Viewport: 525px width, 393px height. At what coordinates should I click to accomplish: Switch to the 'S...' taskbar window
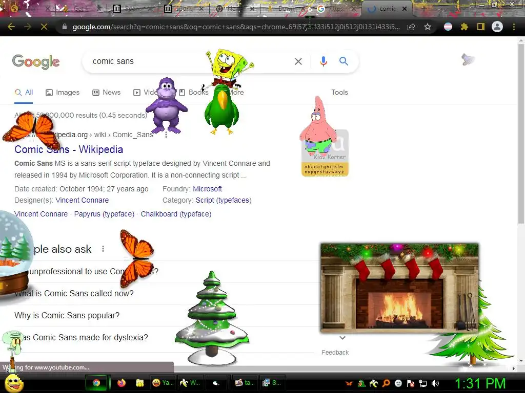pos(272,383)
